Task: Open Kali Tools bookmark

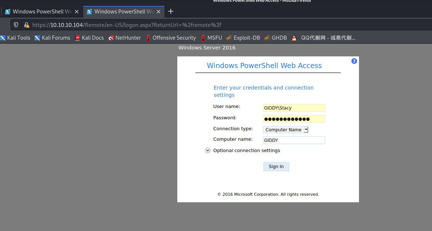Action: [15, 38]
